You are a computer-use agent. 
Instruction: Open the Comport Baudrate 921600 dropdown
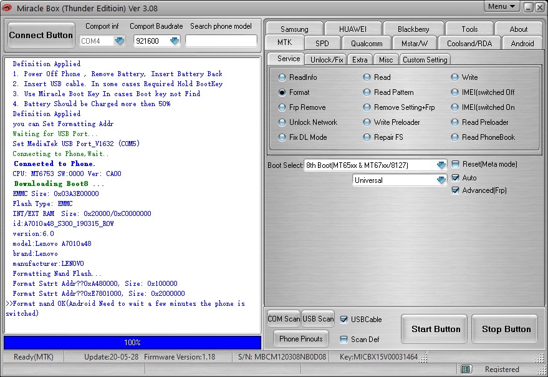(175, 41)
